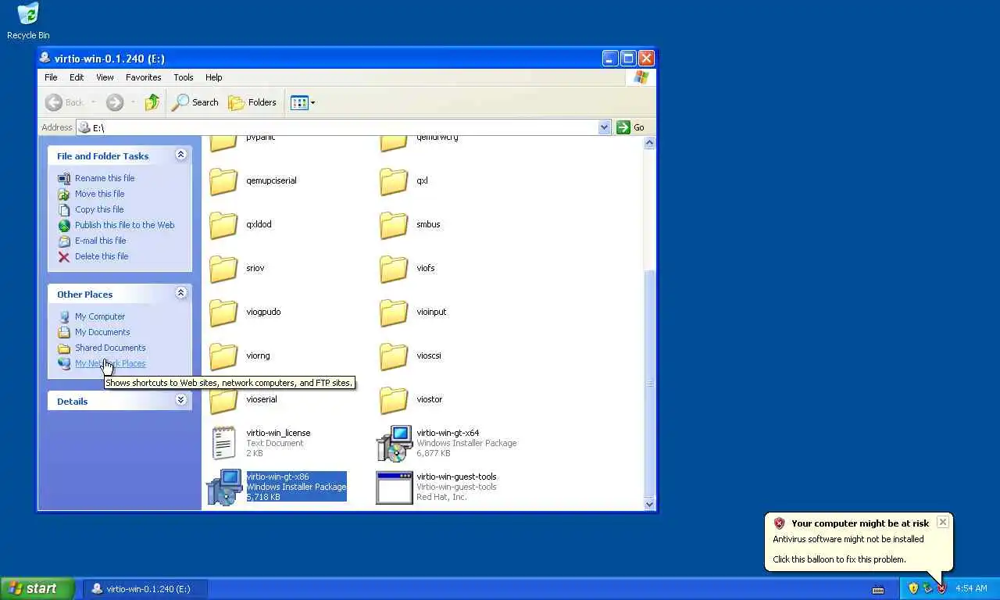Click the scrollbar down arrow

tap(649, 504)
